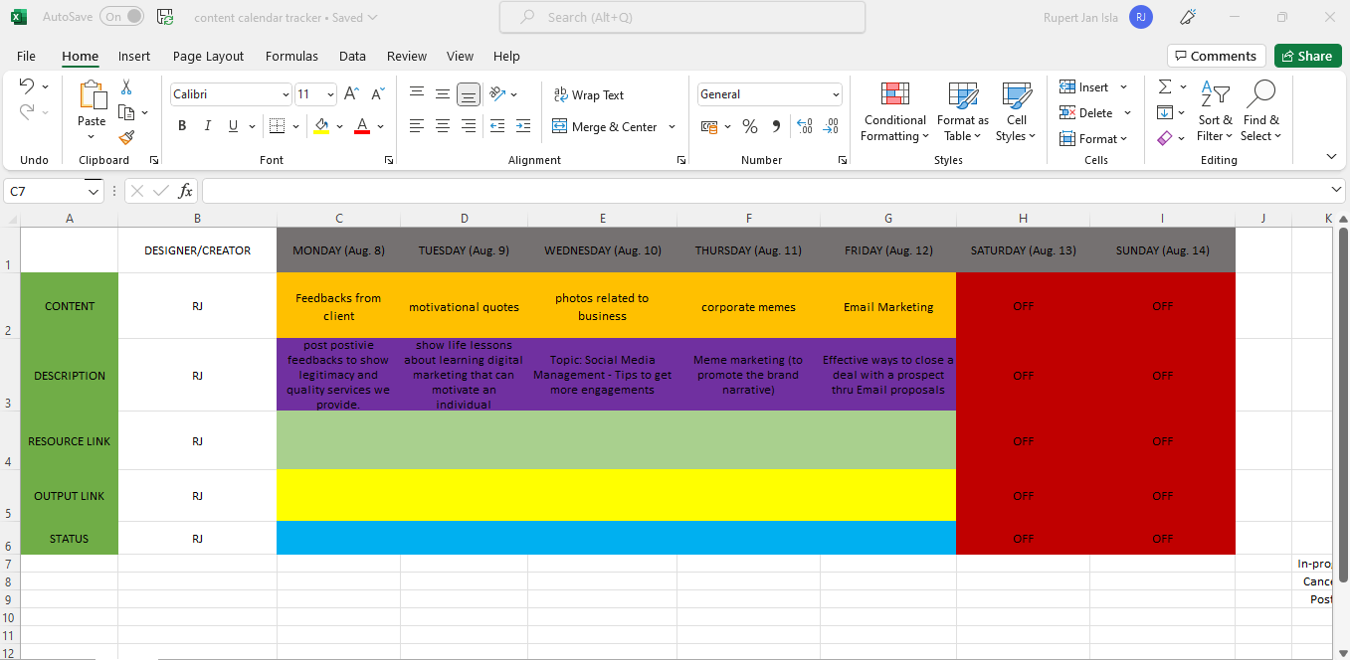Click Middle Align icon
This screenshot has height=660, width=1350.
tap(443, 94)
